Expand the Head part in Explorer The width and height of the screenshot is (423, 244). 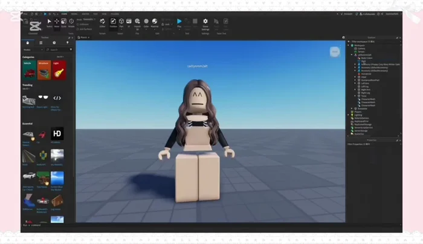click(355, 77)
